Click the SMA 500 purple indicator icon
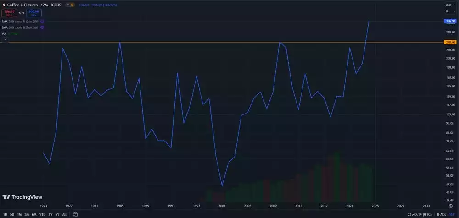Screen dimensions: 459x218 42,27
